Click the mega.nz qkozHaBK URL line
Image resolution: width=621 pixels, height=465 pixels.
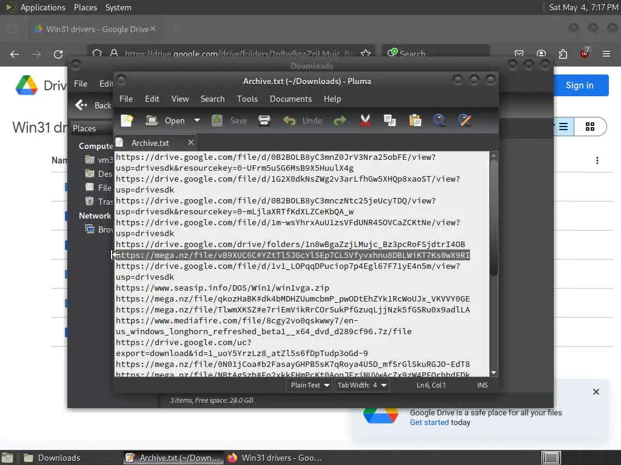[293, 298]
